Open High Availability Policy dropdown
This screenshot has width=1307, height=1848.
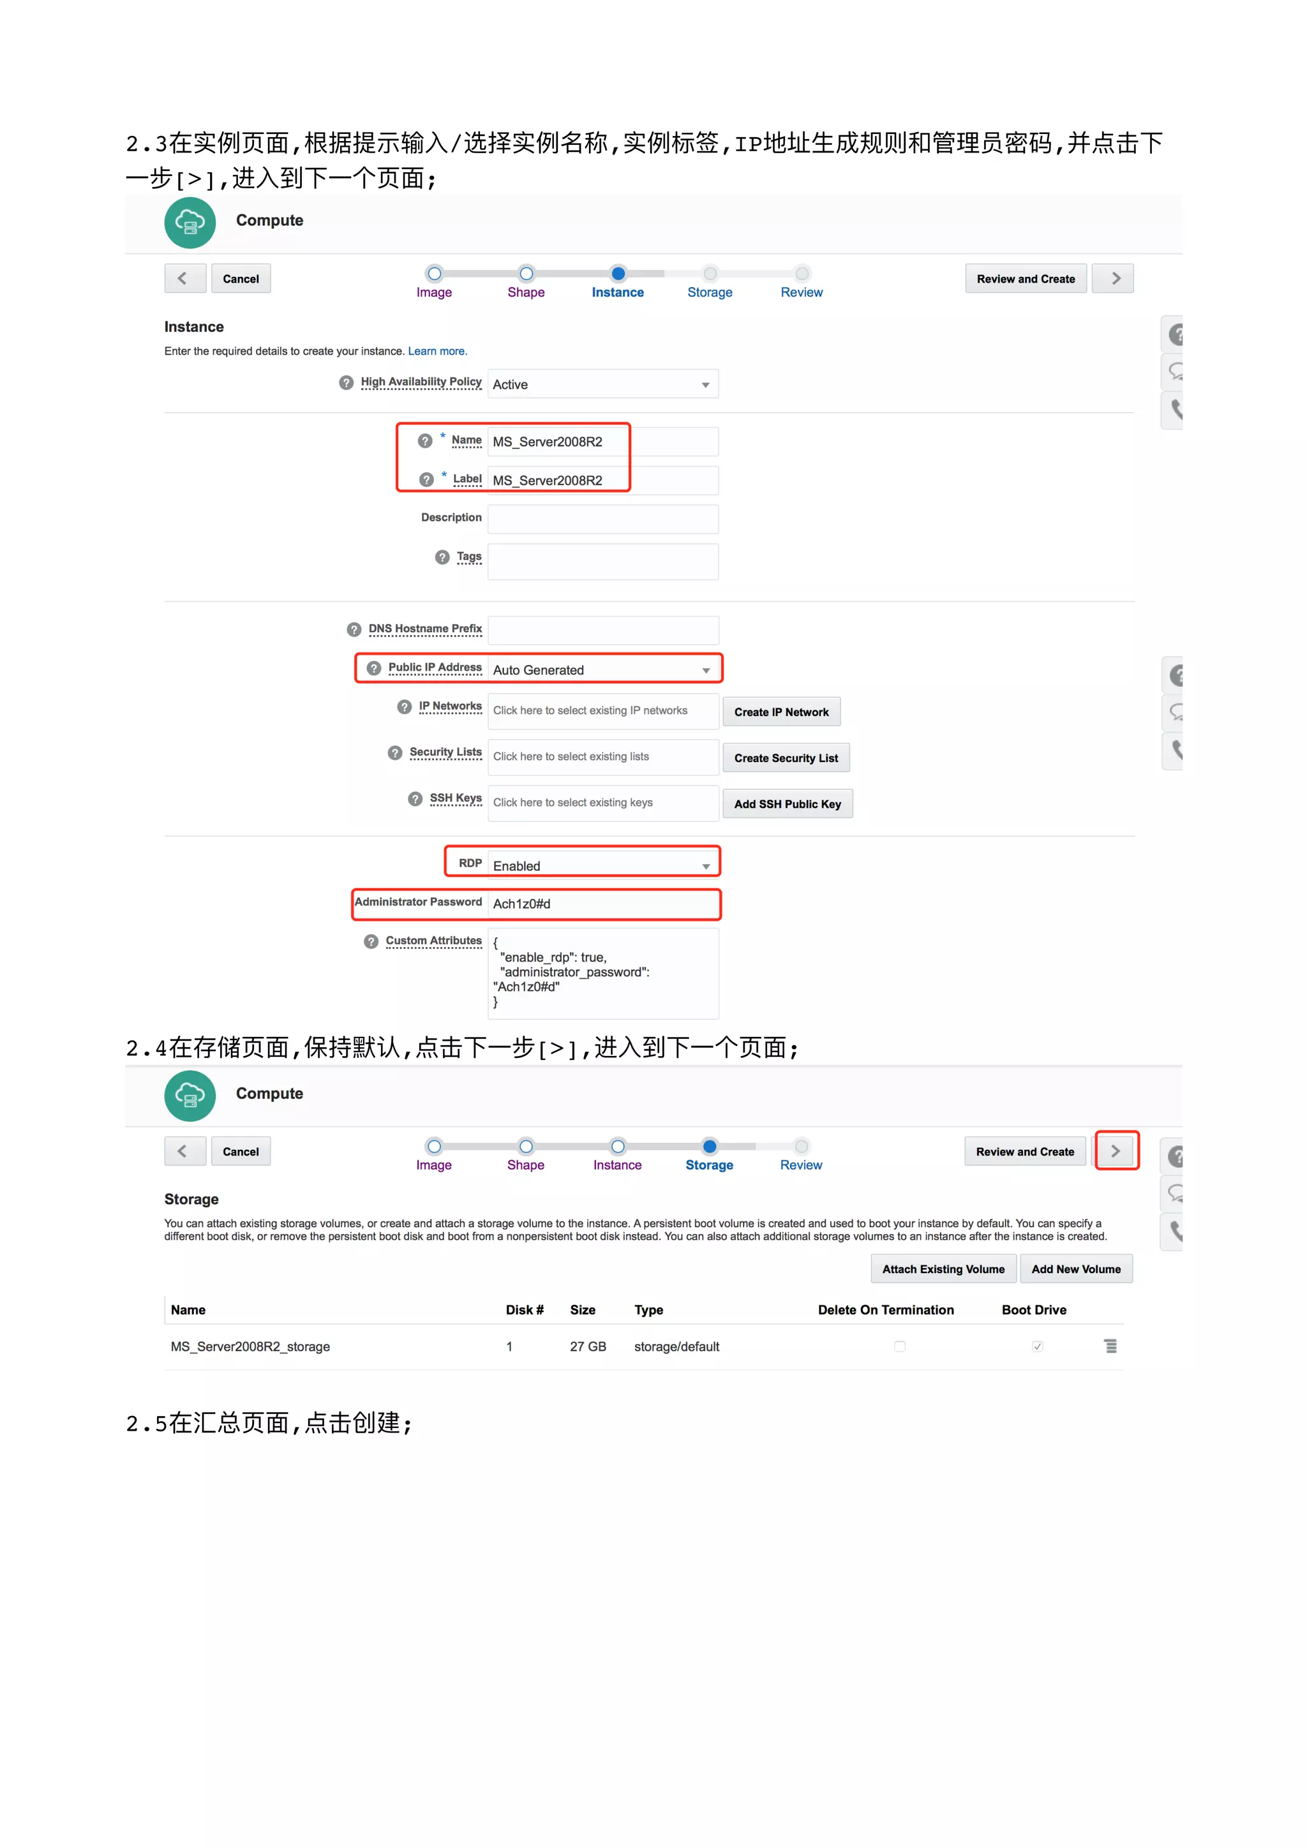point(603,385)
